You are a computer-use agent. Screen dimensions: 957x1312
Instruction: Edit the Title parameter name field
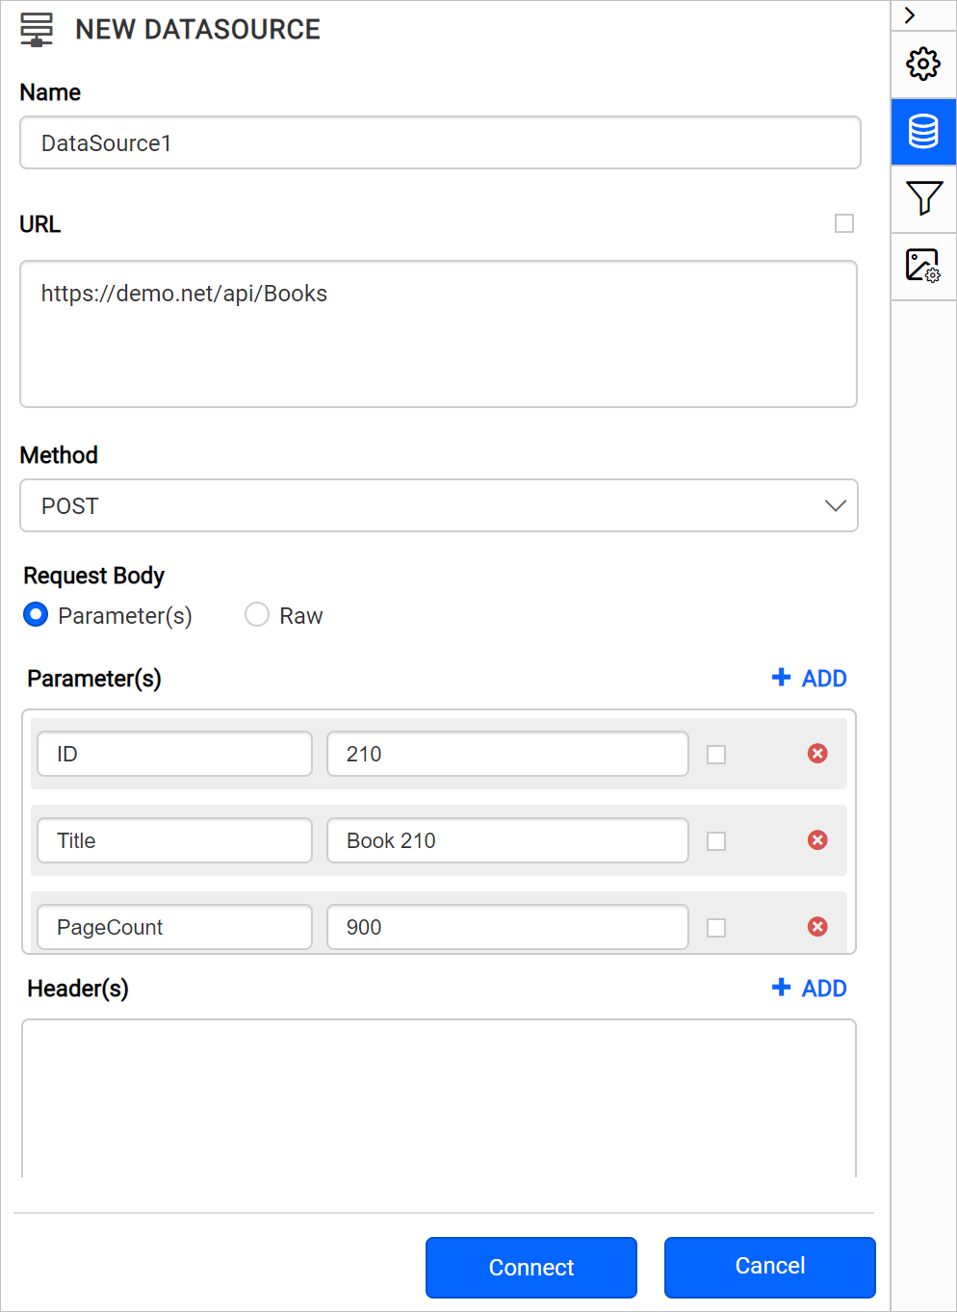pos(174,840)
